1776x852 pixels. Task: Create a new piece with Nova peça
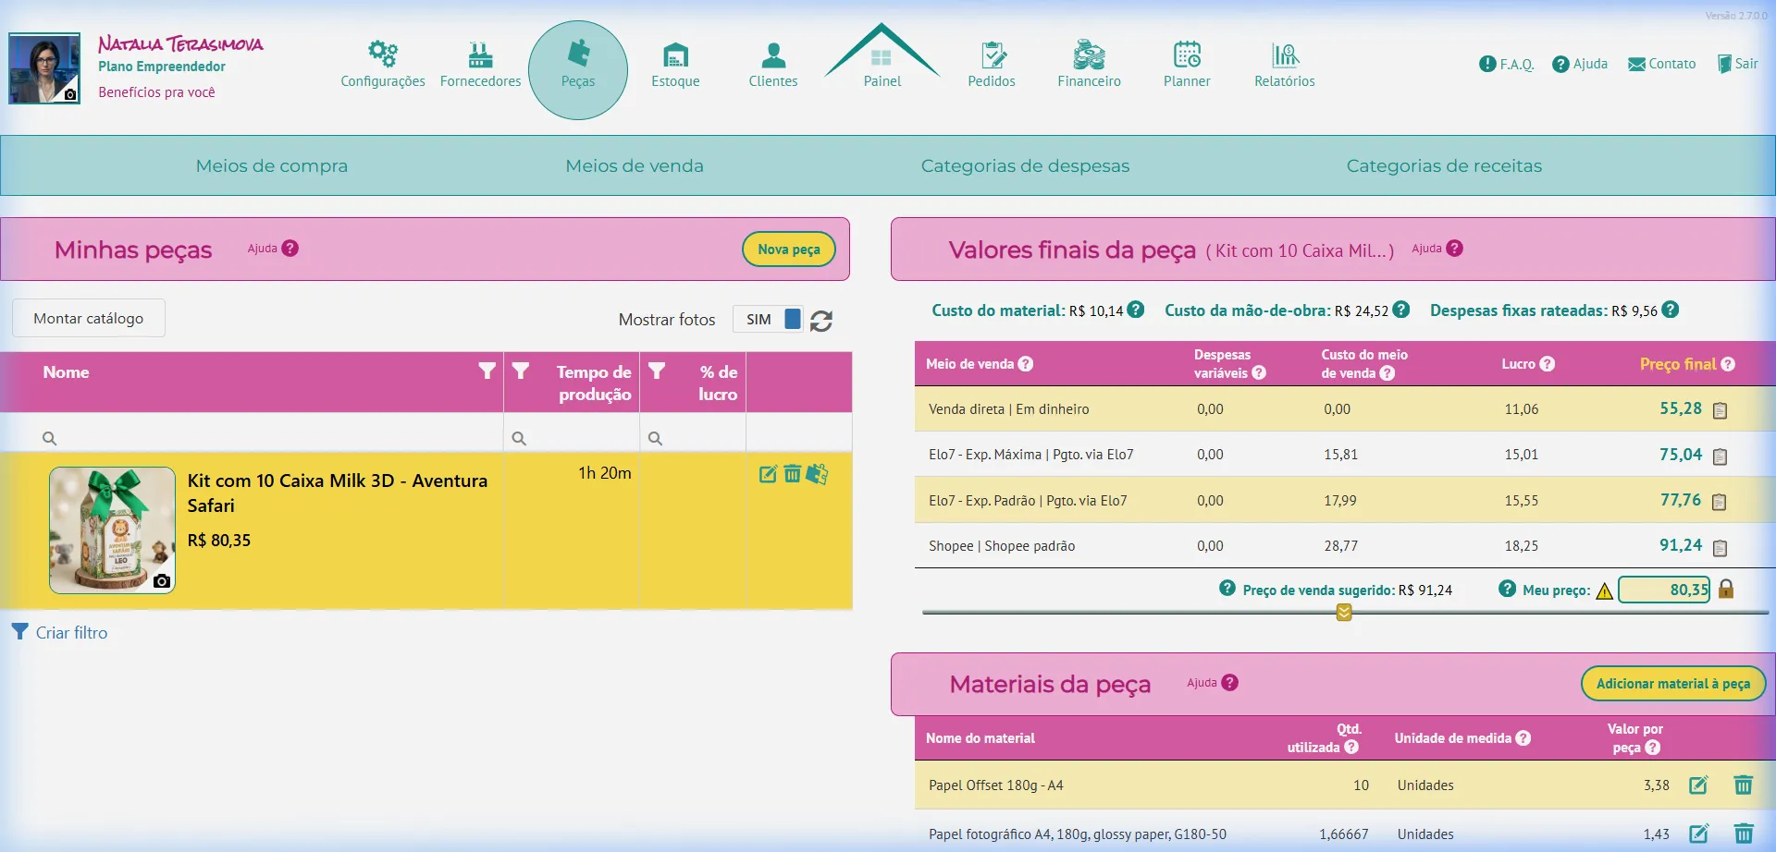point(788,249)
